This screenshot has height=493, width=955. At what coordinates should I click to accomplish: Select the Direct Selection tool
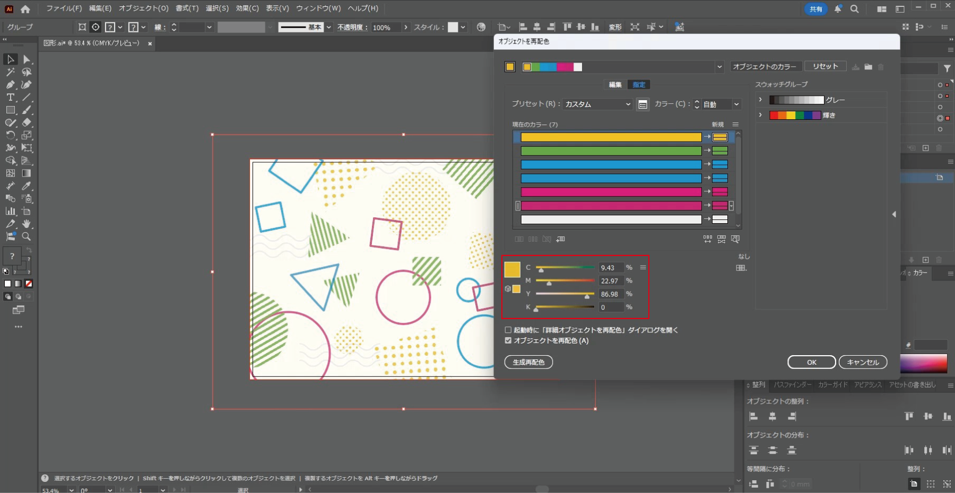point(27,59)
